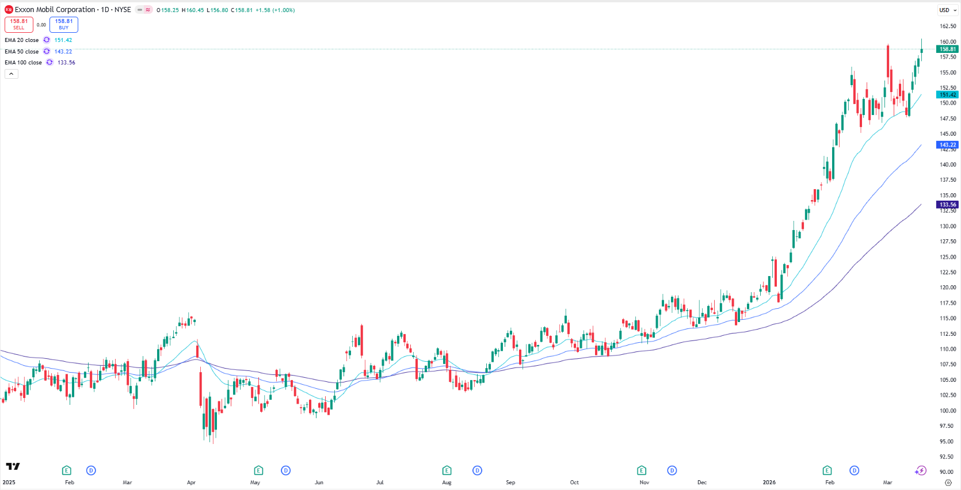This screenshot has height=490, width=961.
Task: Open the chart settings gear at the bottom right
Action: click(x=948, y=483)
